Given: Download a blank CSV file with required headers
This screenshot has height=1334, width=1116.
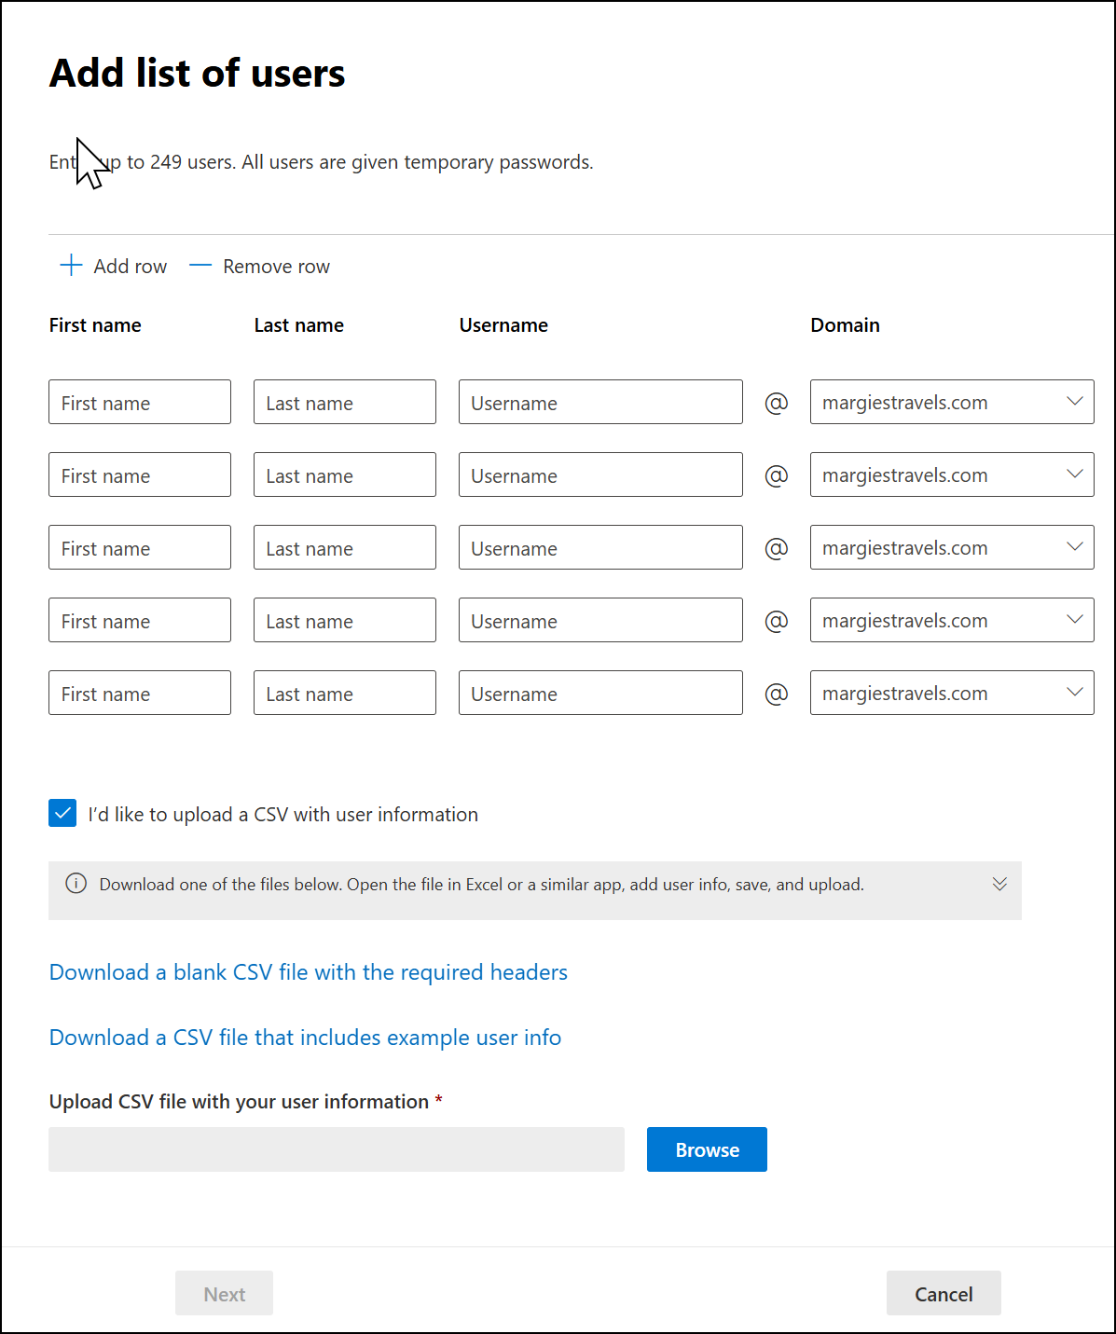Looking at the screenshot, I should click(x=308, y=972).
